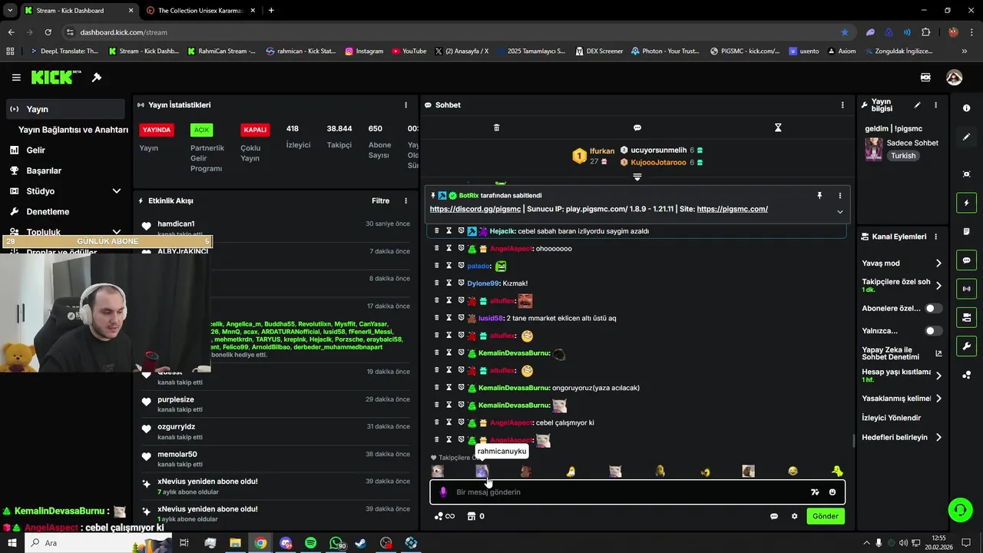Open pinned message three-dot menu

point(839,196)
